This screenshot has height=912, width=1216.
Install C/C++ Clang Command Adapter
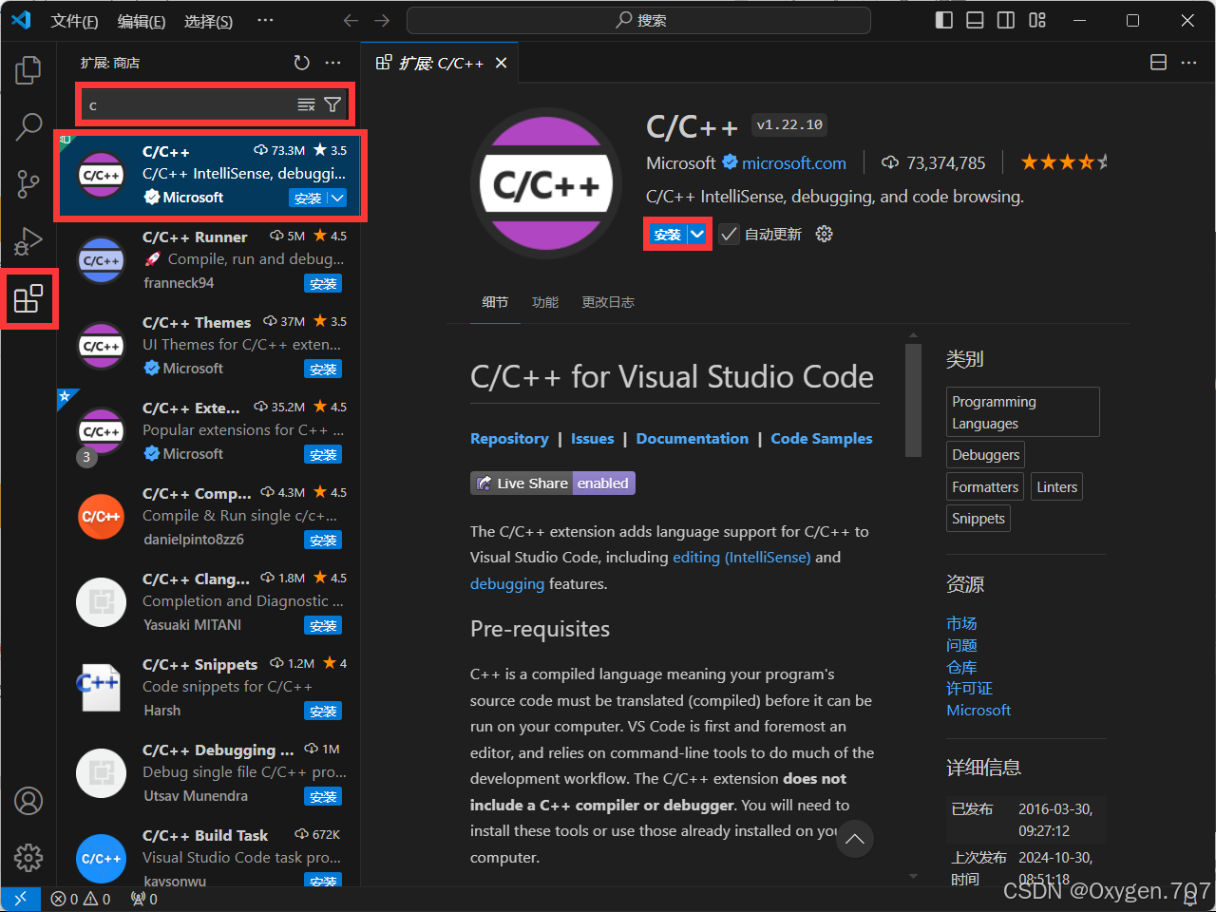323,625
